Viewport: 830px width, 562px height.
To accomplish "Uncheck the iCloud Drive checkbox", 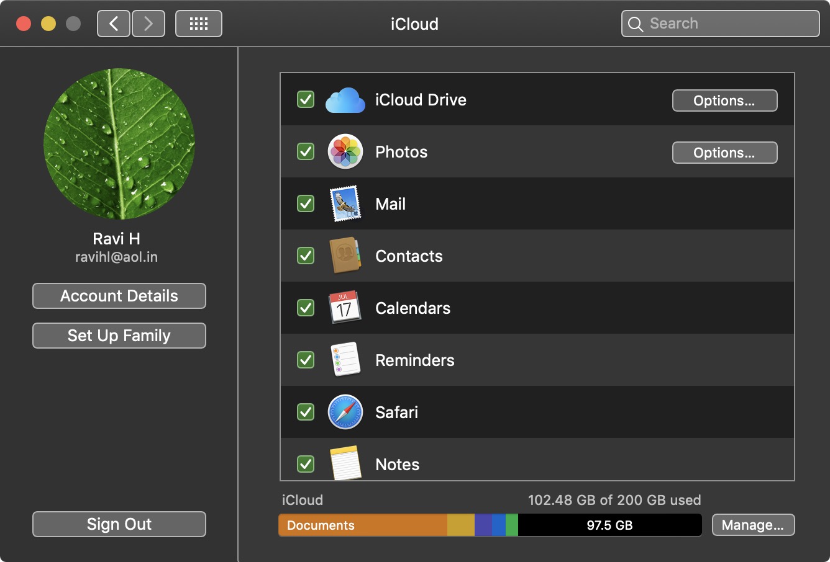I will point(306,99).
